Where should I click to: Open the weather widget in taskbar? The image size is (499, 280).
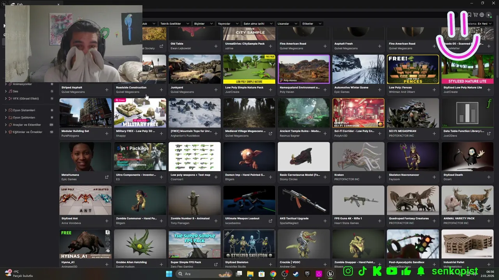point(18,274)
